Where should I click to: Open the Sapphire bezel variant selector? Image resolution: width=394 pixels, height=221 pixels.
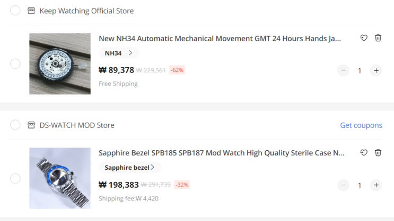tap(130, 168)
